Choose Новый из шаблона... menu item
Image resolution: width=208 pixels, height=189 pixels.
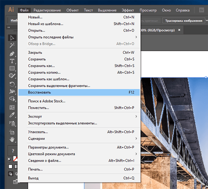(79, 24)
